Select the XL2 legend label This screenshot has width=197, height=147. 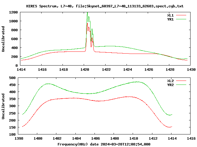point(170,81)
